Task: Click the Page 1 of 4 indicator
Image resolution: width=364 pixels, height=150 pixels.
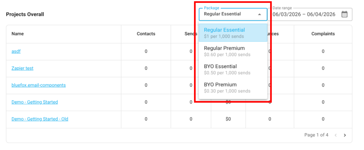Action: point(316,135)
